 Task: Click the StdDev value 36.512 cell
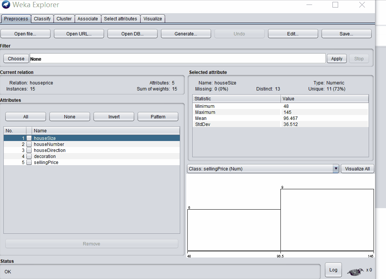(325, 124)
